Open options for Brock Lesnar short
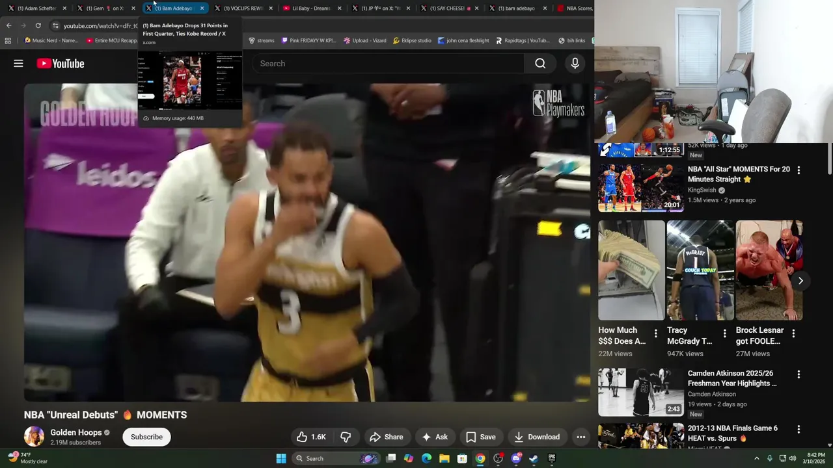The height and width of the screenshot is (468, 833). [793, 333]
